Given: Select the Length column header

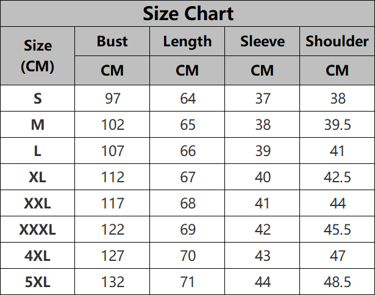Looking at the screenshot, I should click(x=187, y=41).
